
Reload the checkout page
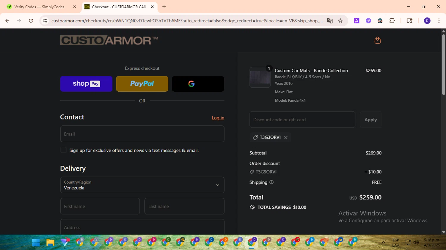point(31,21)
